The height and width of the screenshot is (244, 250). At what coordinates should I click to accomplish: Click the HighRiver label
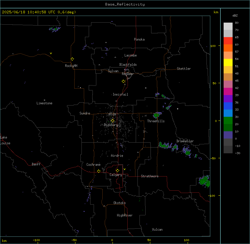point(125,215)
